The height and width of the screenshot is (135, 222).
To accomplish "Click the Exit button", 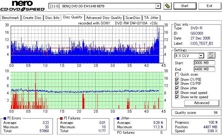I will click(x=209, y=6).
